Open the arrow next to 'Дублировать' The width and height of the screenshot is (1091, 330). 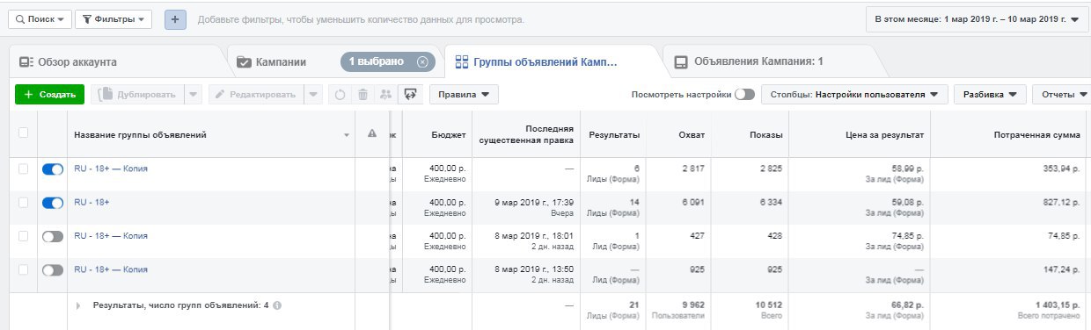click(x=194, y=94)
